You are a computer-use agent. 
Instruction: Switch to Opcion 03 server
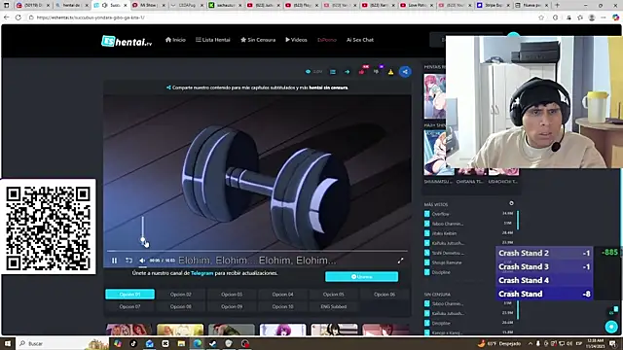coord(232,295)
